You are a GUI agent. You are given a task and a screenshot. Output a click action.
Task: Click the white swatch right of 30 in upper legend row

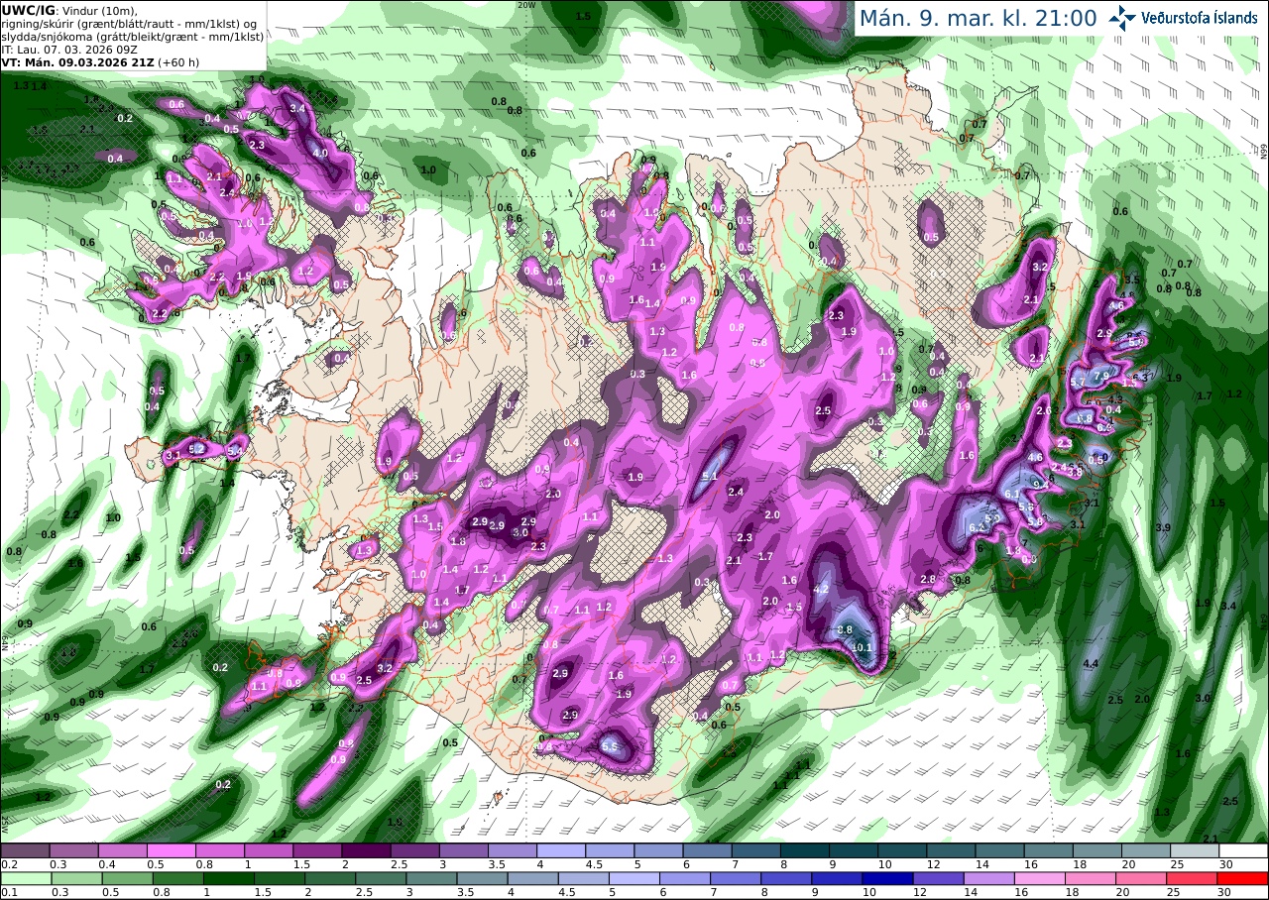tap(1243, 850)
